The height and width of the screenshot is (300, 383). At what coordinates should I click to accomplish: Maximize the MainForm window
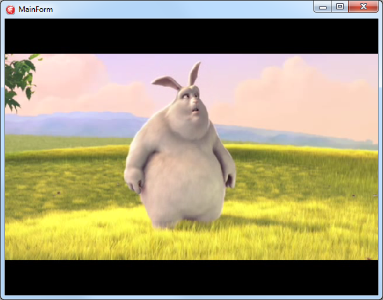tap(340, 6)
